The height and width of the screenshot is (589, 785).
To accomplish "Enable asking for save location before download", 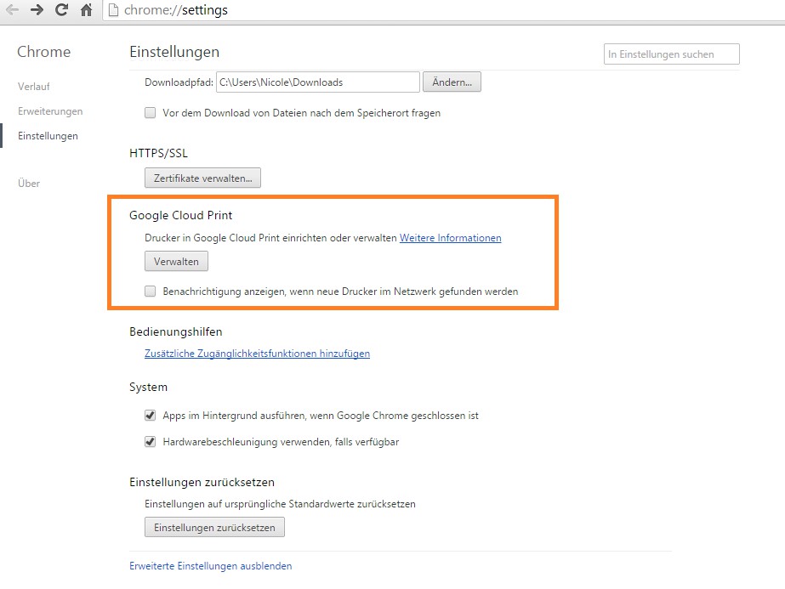I will tap(151, 112).
